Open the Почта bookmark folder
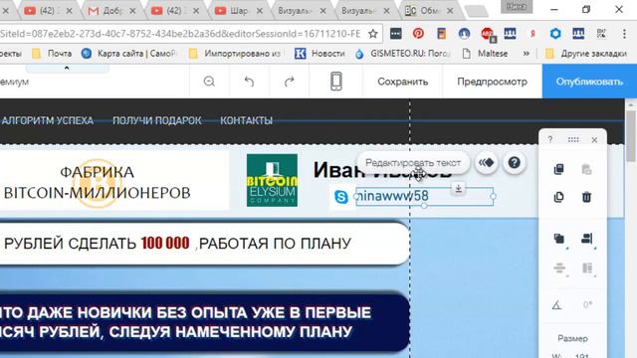The height and width of the screenshot is (358, 637). tap(52, 53)
